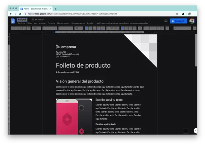Screen dimensions: 205x145
Task: Bookmark page with the star icon
Action: [177, 14]
